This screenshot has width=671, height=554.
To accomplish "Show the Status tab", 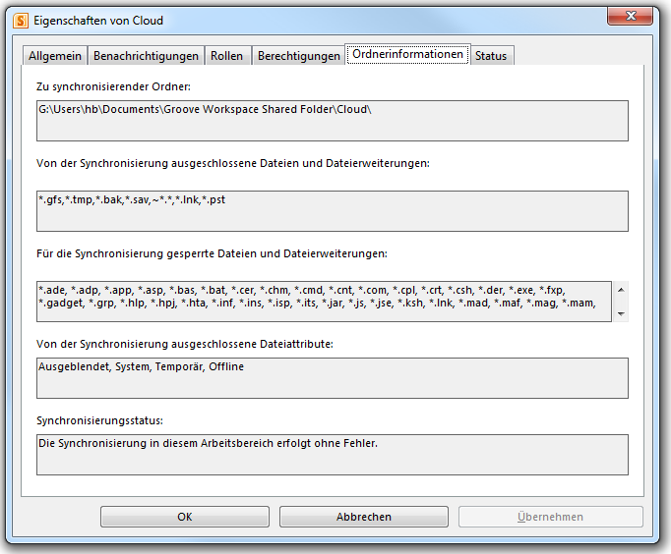I will pyautogui.click(x=491, y=56).
